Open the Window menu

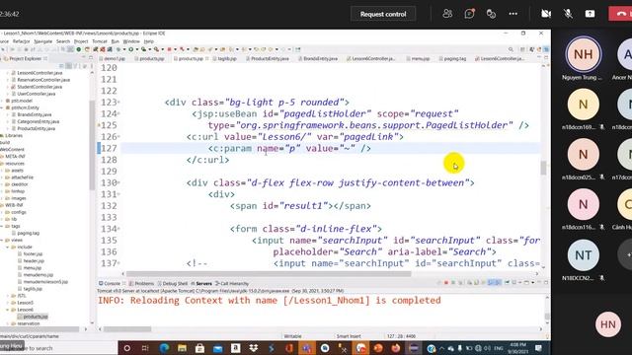coord(131,41)
